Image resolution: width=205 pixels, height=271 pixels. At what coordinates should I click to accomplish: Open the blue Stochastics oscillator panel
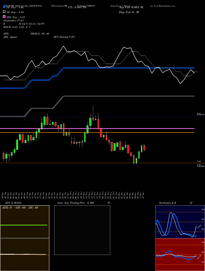[x=180, y=222]
